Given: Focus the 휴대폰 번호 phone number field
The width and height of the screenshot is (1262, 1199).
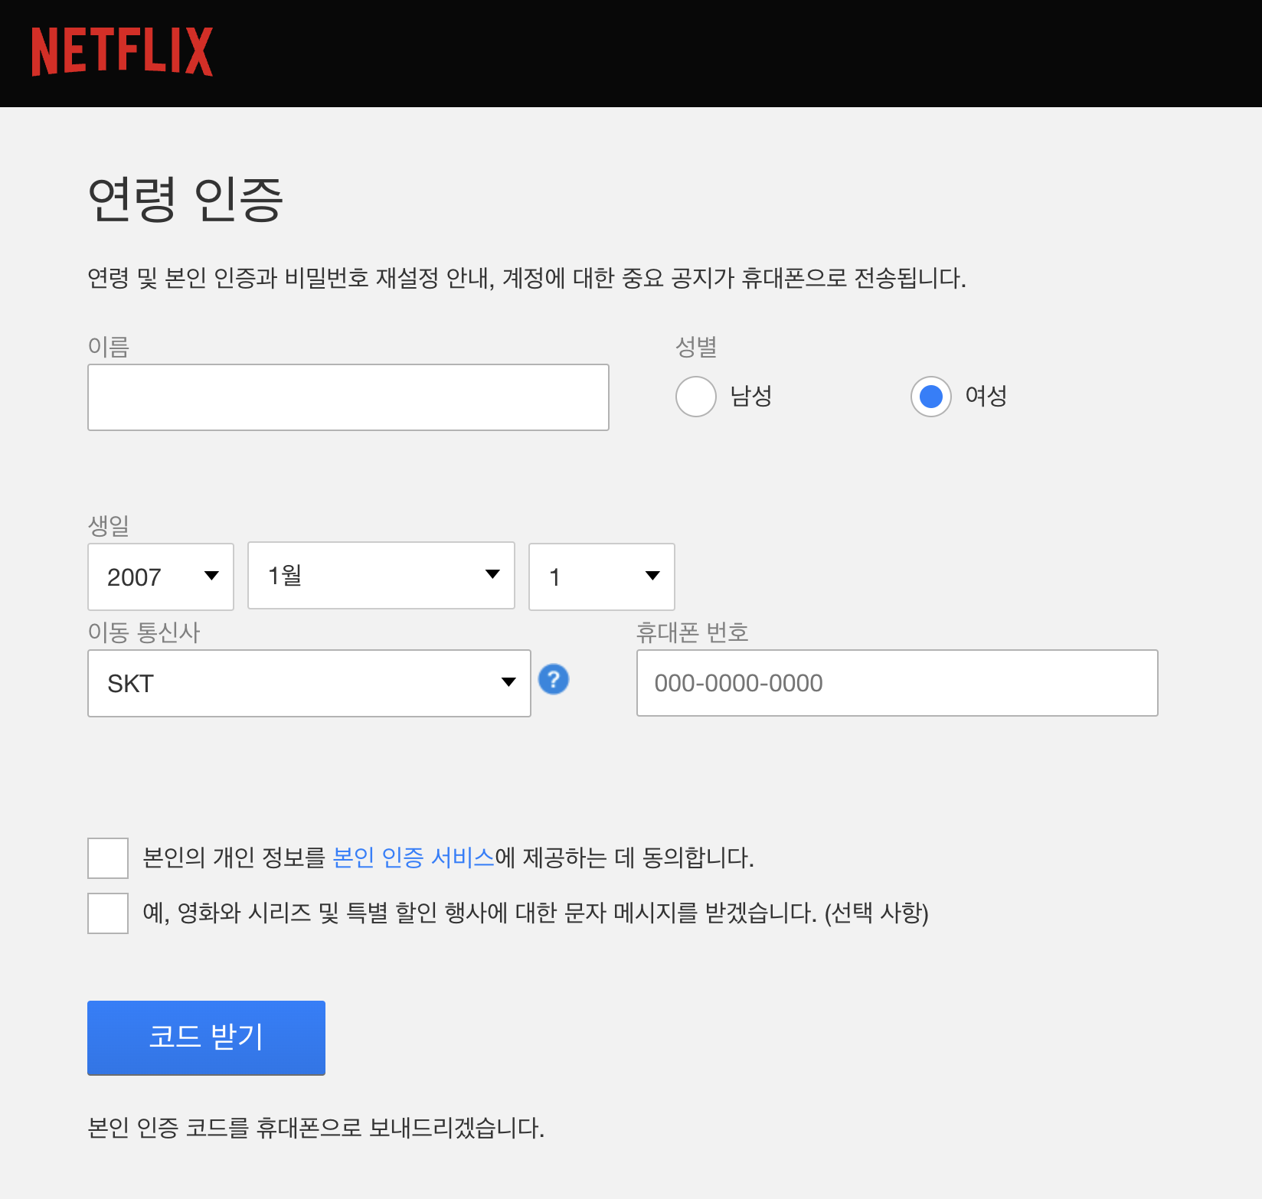Looking at the screenshot, I should tap(897, 683).
